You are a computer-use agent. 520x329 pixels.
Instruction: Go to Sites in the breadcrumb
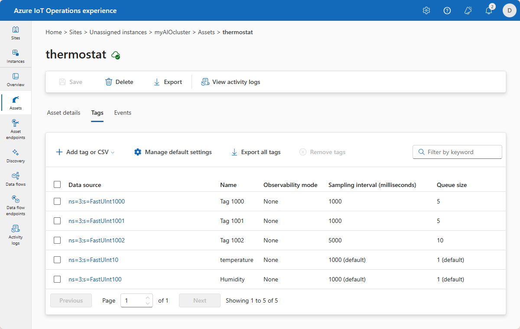tap(75, 32)
